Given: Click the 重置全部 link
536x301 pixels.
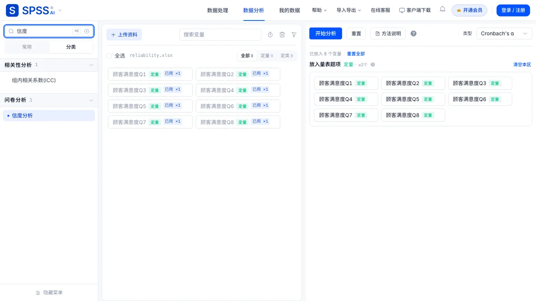Looking at the screenshot, I should (x=356, y=54).
